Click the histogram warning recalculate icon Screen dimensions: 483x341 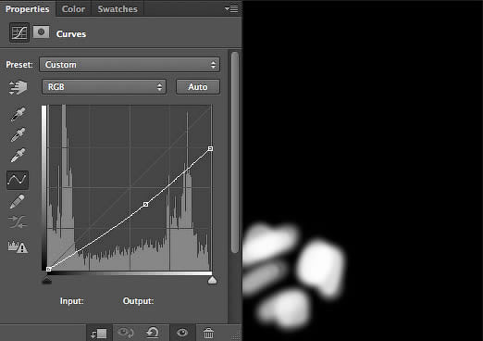[x=18, y=246]
